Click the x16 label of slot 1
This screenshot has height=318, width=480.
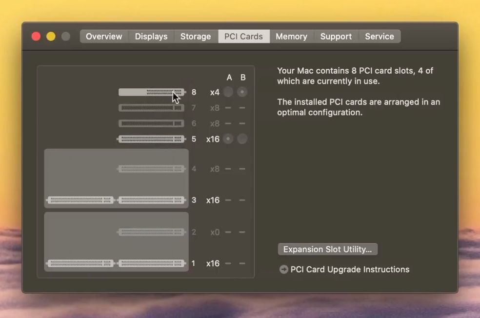pos(213,263)
